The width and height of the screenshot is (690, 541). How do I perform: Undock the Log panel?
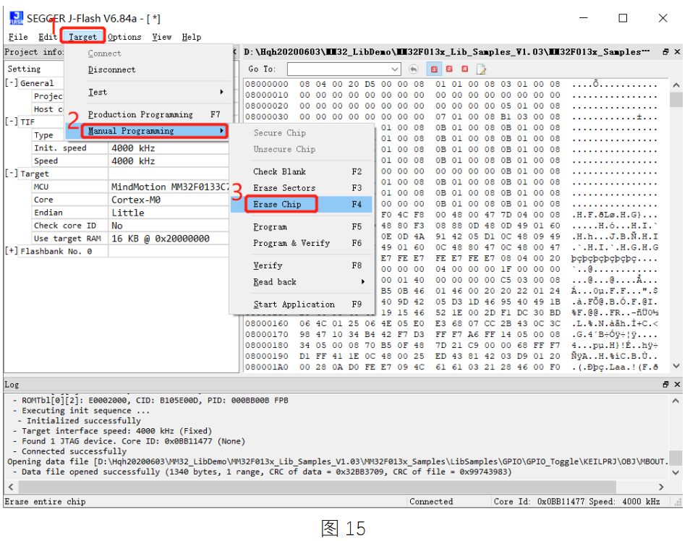(x=666, y=384)
